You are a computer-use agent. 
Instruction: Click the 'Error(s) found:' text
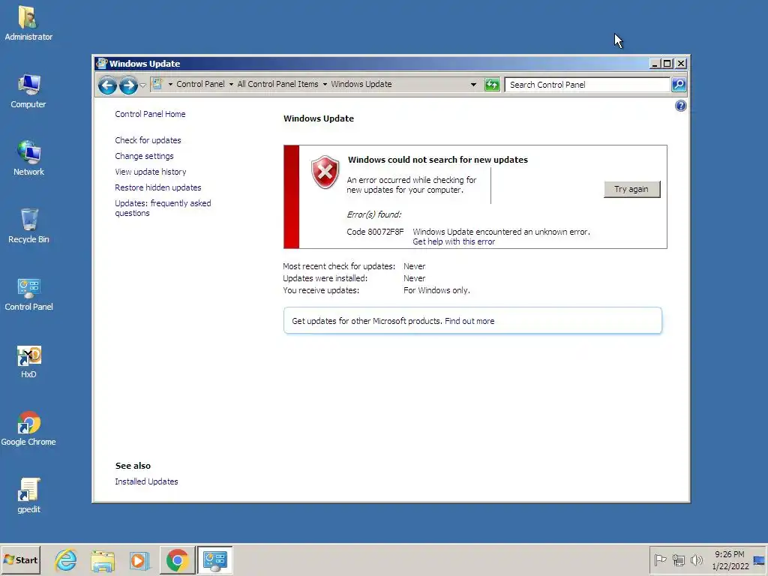point(373,214)
